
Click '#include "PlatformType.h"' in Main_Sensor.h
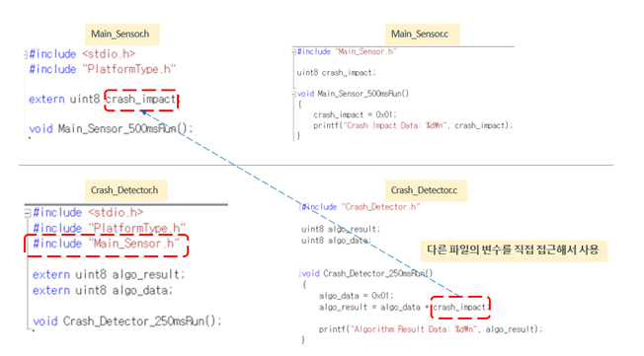[x=103, y=69]
